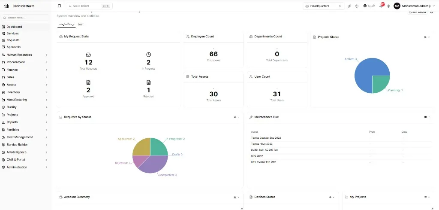Click the Search menu field in sidebar
439x210 pixels.
(26, 18)
